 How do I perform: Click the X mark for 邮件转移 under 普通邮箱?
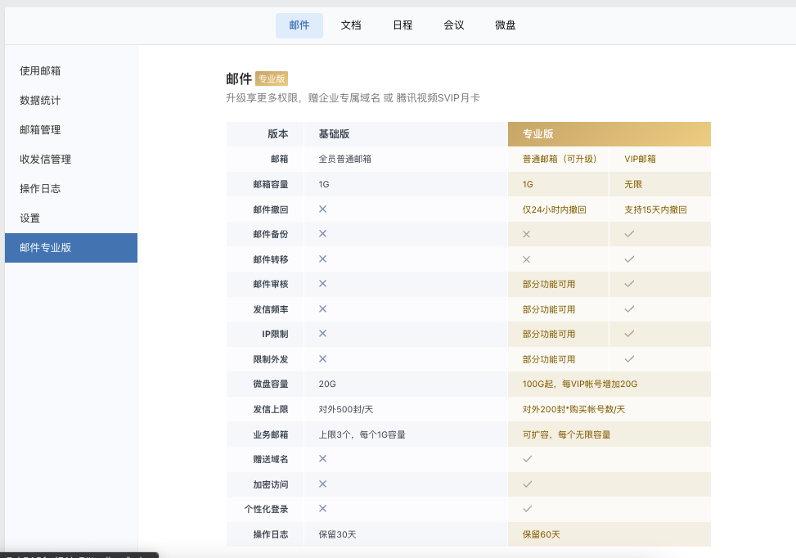[527, 259]
